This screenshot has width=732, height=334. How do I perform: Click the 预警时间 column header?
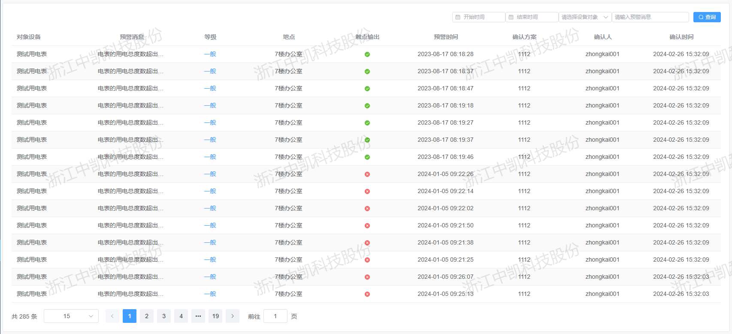click(446, 37)
